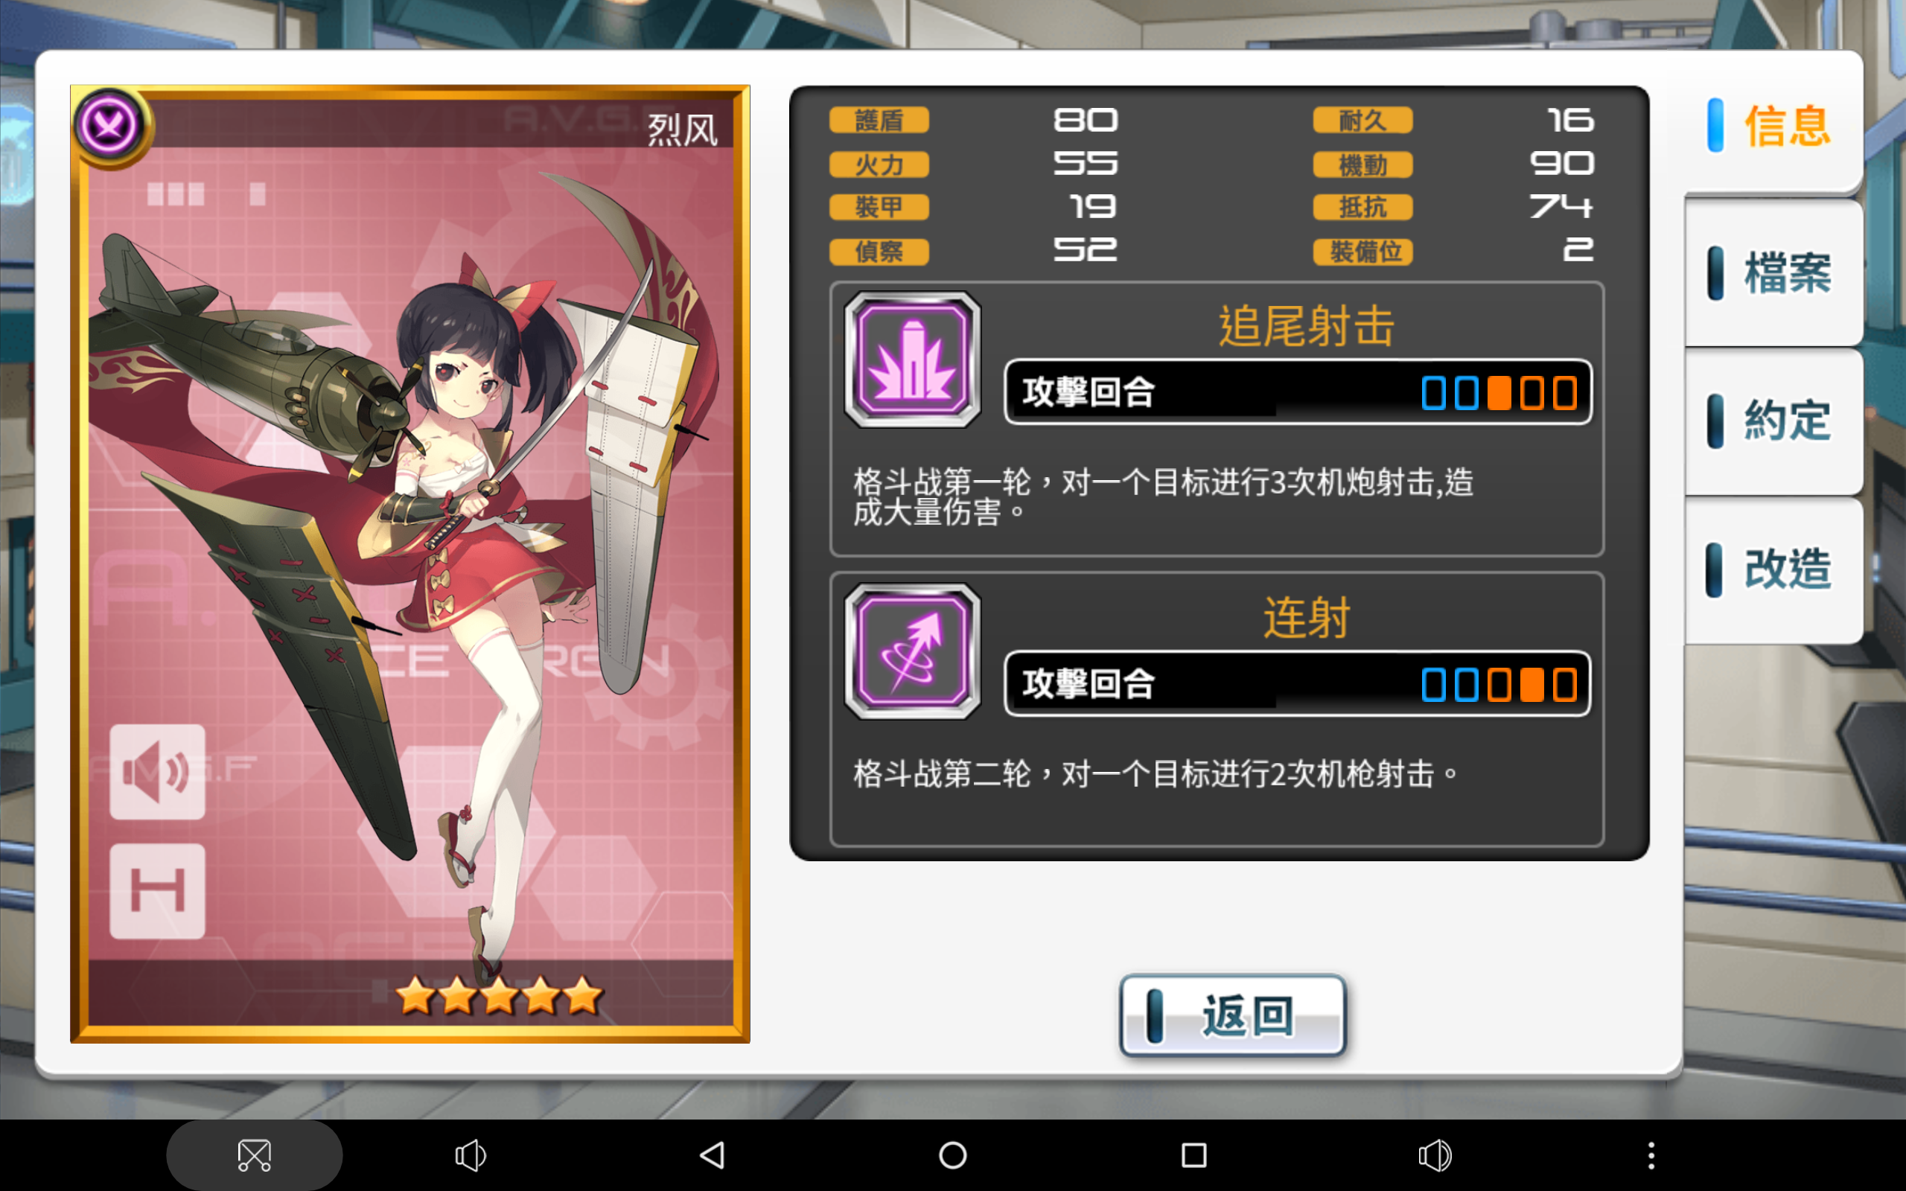Tap the 攻擊回合 bar under 连射
The width and height of the screenshot is (1906, 1191).
[1298, 684]
